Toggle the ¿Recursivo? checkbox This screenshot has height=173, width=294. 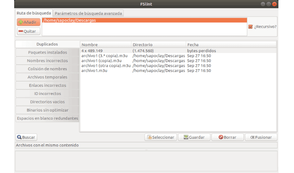click(250, 26)
